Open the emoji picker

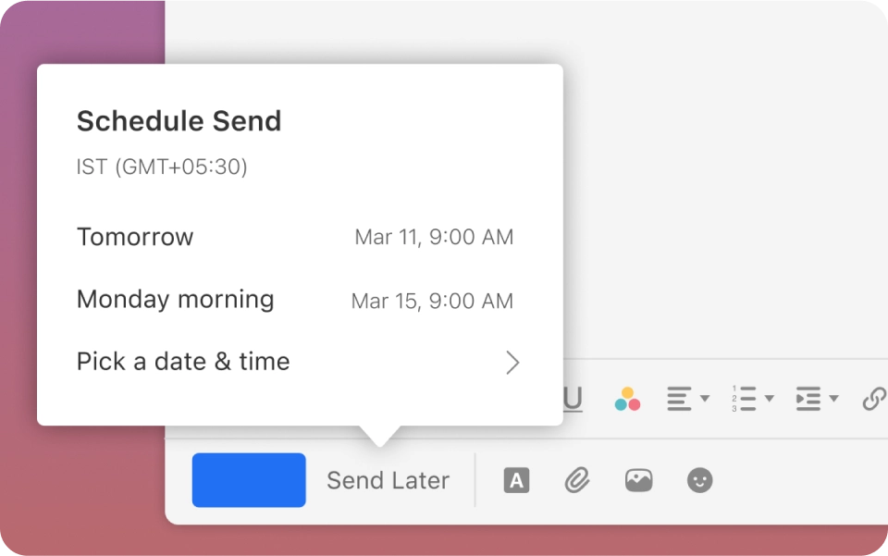tap(700, 480)
